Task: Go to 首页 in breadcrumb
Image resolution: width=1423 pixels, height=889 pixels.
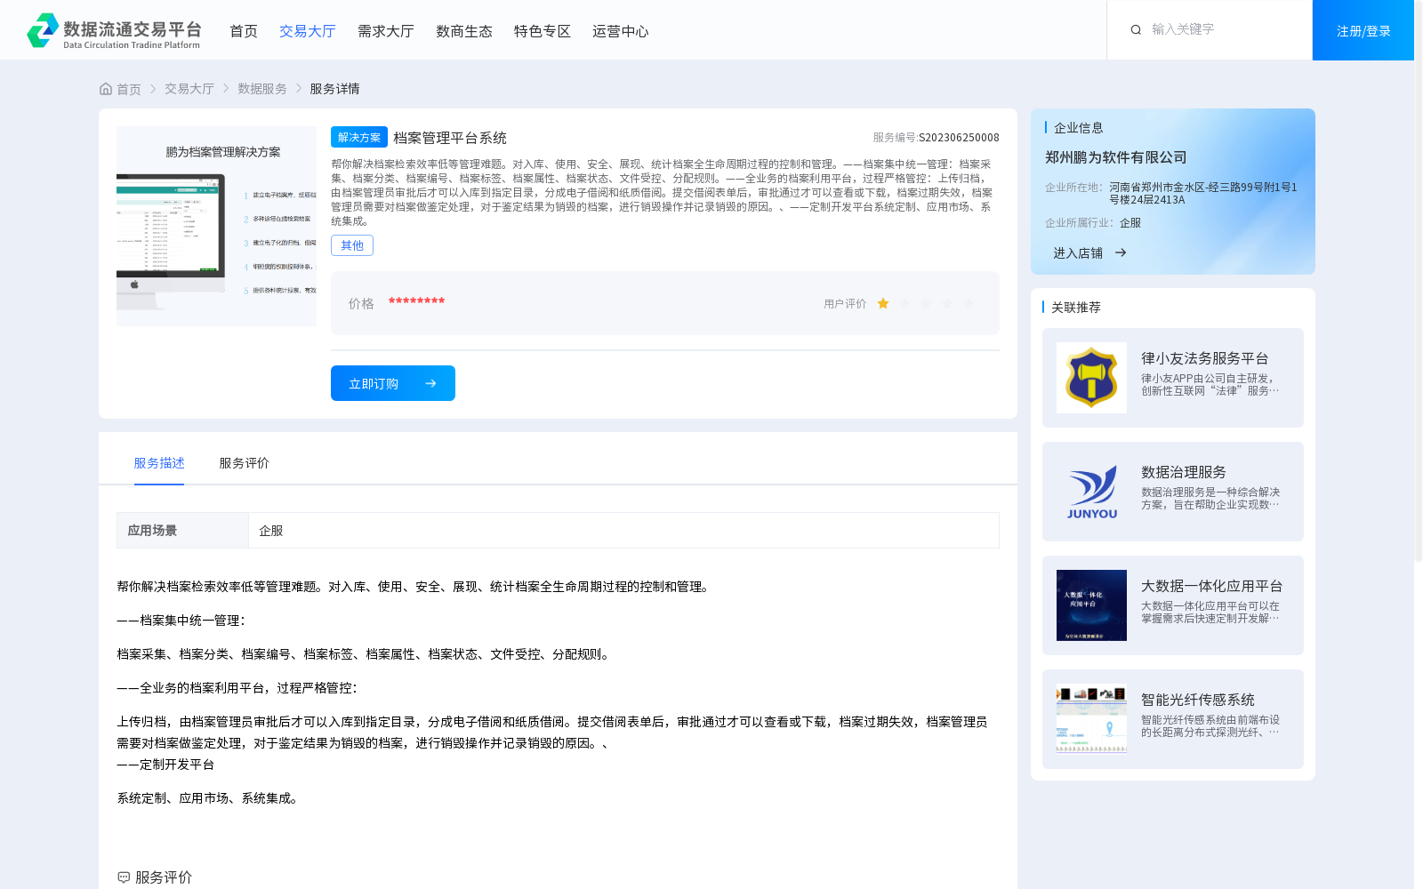Action: (129, 89)
